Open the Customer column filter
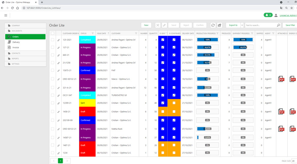Image resolution: width=297 pixels, height=164 pixels. pos(136,33)
